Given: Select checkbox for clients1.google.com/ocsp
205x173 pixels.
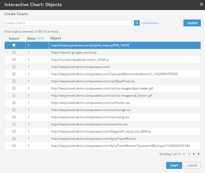Looking at the screenshot, I should coord(14,52).
